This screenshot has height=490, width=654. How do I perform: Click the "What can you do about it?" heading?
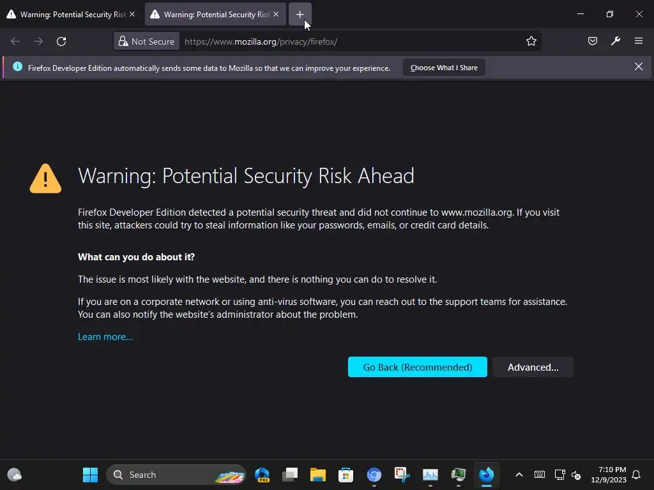[137, 257]
